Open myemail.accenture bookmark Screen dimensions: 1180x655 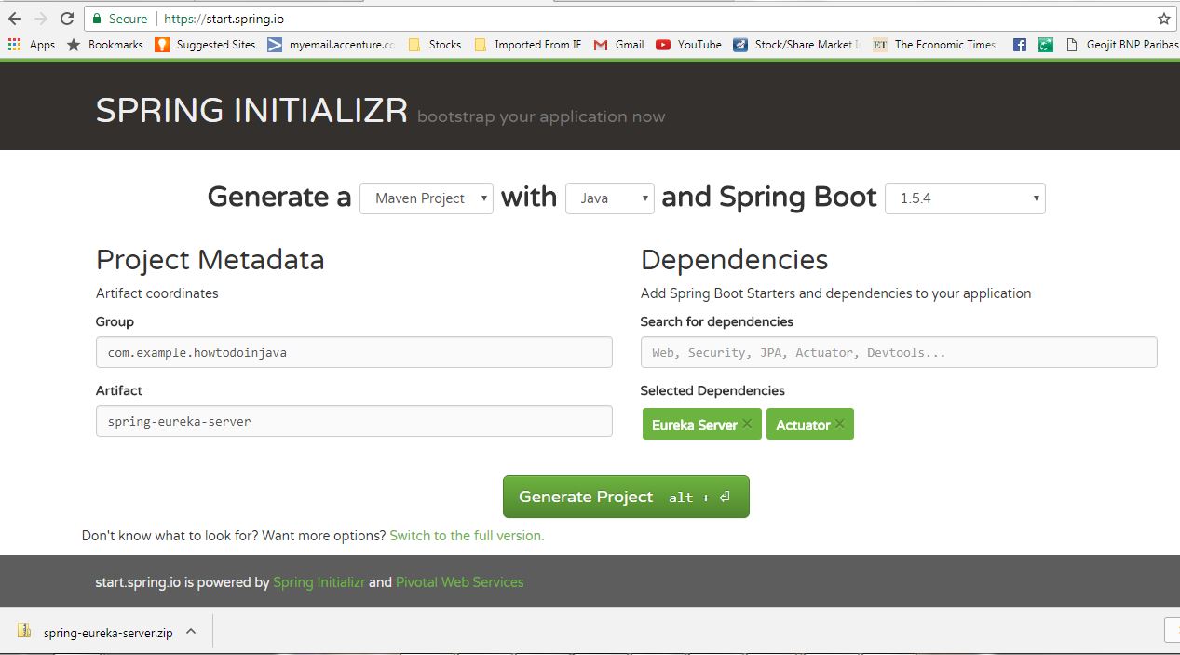(331, 45)
